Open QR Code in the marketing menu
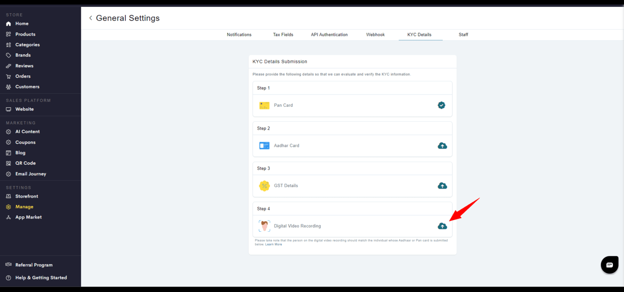The image size is (624, 292). pyautogui.click(x=25, y=163)
